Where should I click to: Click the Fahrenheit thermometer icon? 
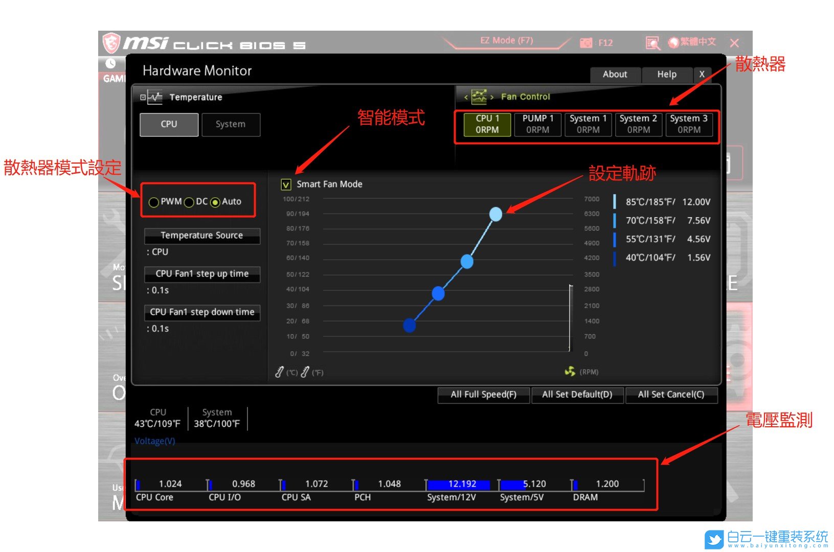point(305,372)
